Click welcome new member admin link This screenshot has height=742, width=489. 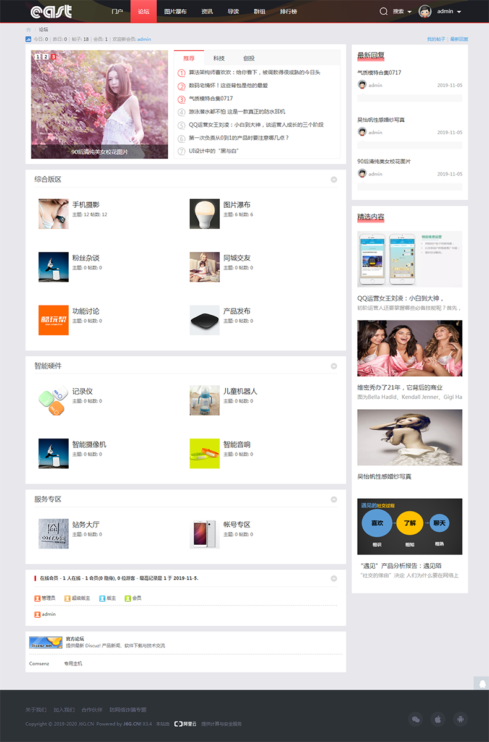144,39
